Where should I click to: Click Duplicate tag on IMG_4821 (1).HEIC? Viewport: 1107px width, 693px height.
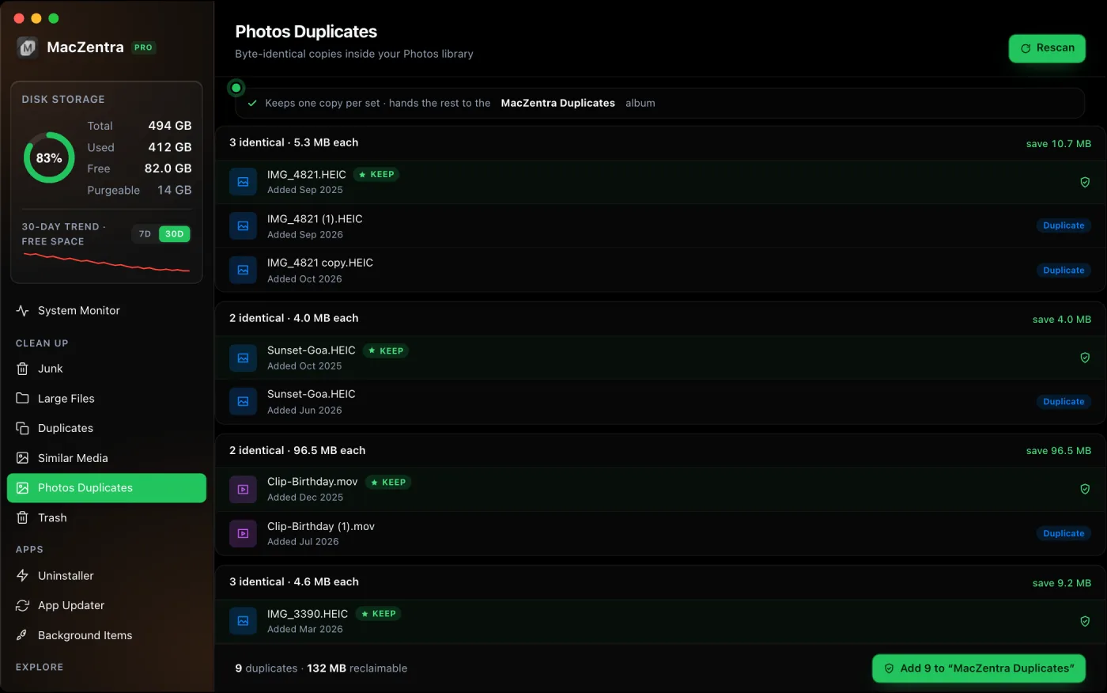(x=1064, y=226)
